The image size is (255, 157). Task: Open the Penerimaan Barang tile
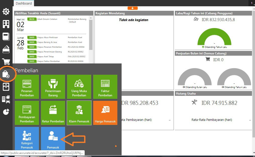point(53,87)
